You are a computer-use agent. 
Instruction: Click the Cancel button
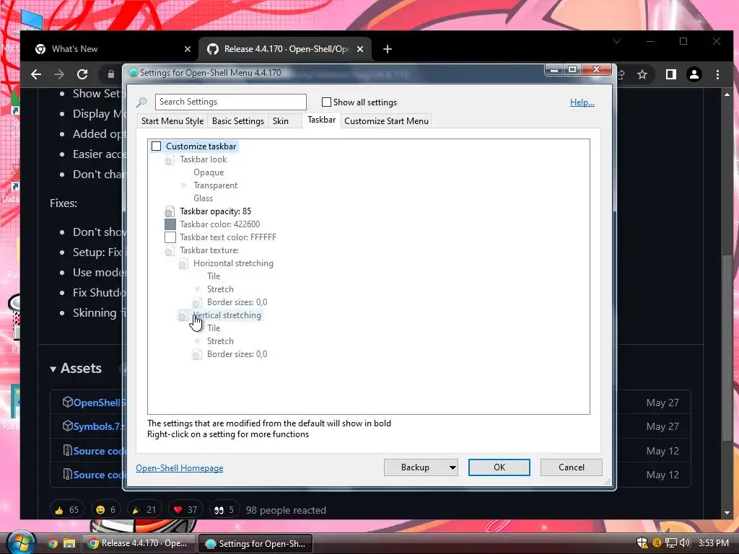point(572,467)
